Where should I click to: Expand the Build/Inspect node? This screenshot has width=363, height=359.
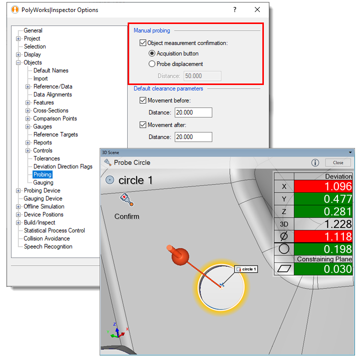19,222
